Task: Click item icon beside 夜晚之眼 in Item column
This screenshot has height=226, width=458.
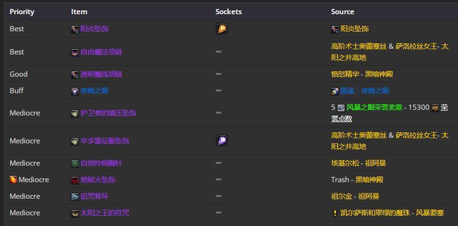Action: (75, 91)
